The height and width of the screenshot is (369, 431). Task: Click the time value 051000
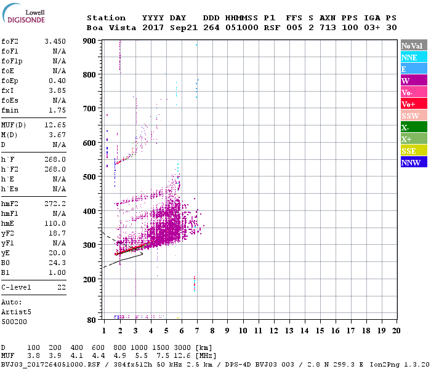pyautogui.click(x=242, y=28)
